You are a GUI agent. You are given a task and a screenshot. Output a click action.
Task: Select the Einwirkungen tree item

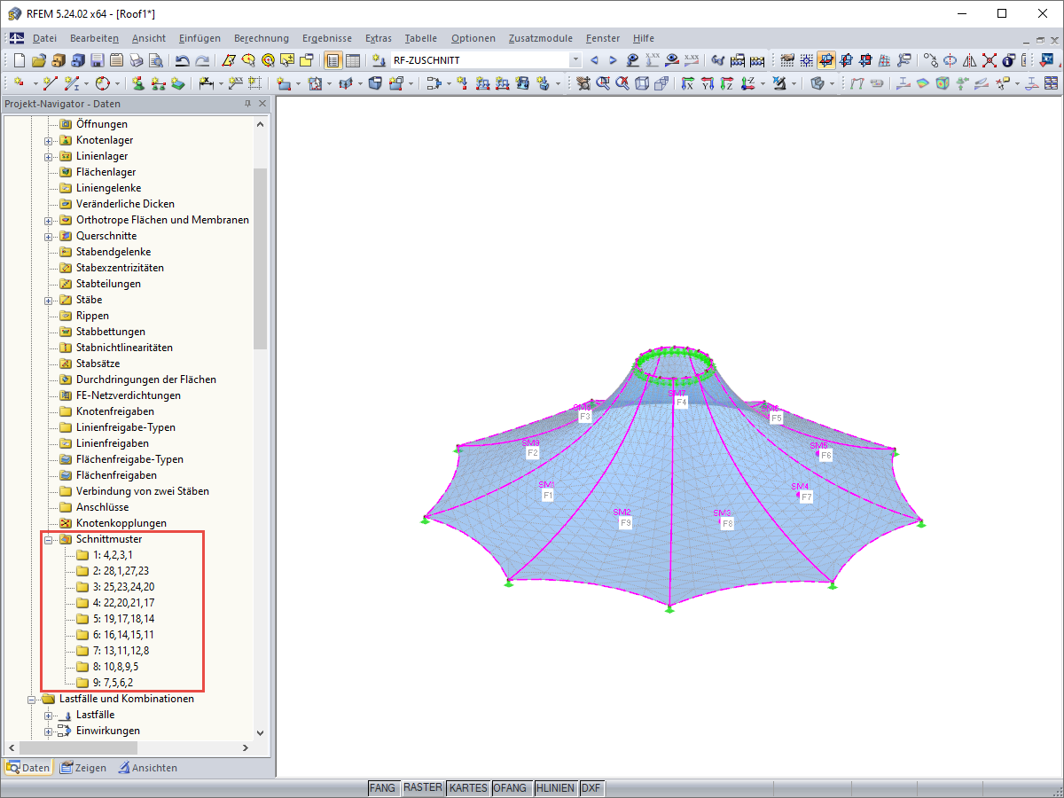pos(98,731)
